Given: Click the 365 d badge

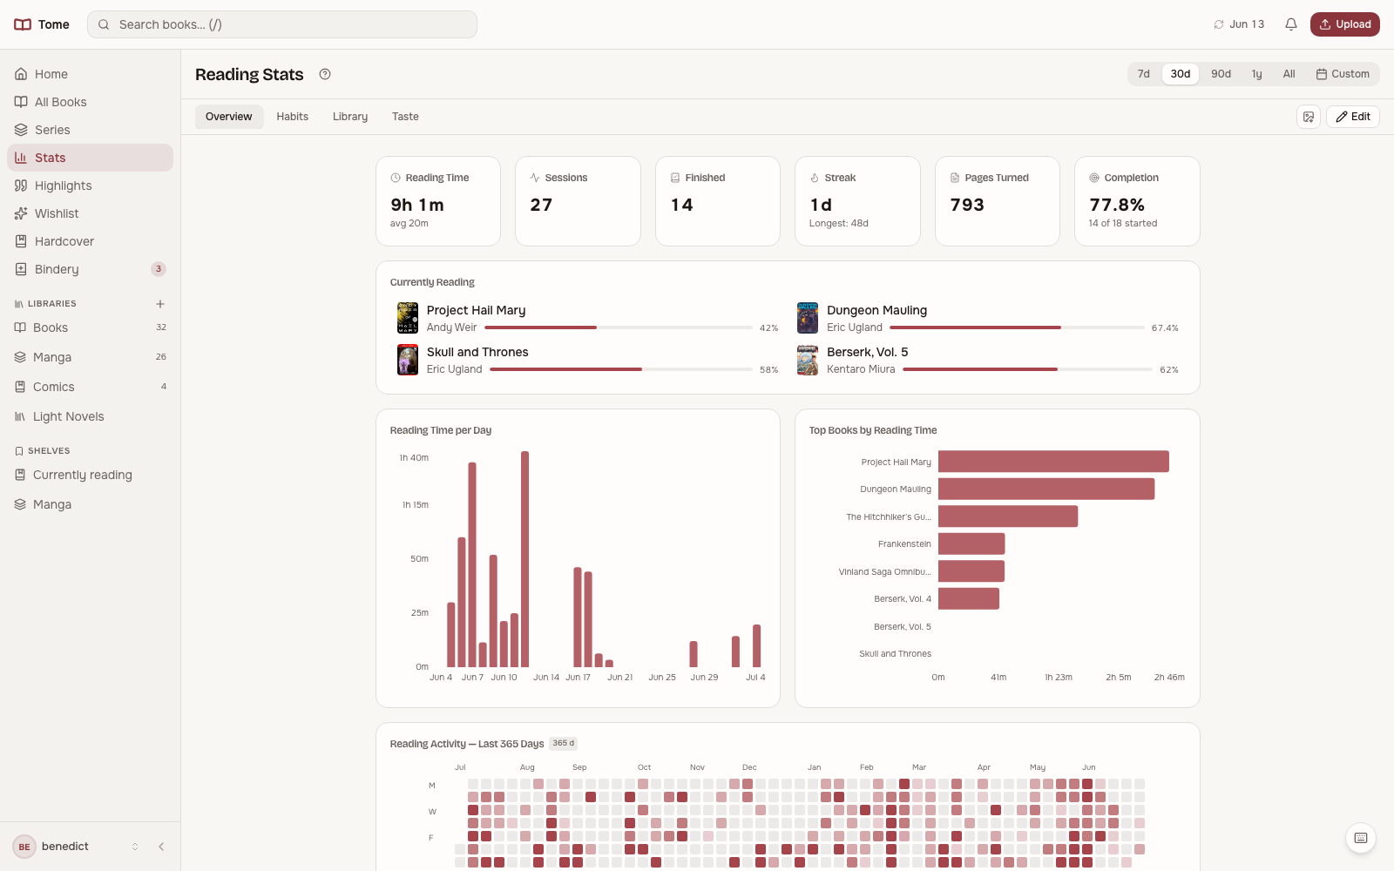Looking at the screenshot, I should (x=564, y=744).
